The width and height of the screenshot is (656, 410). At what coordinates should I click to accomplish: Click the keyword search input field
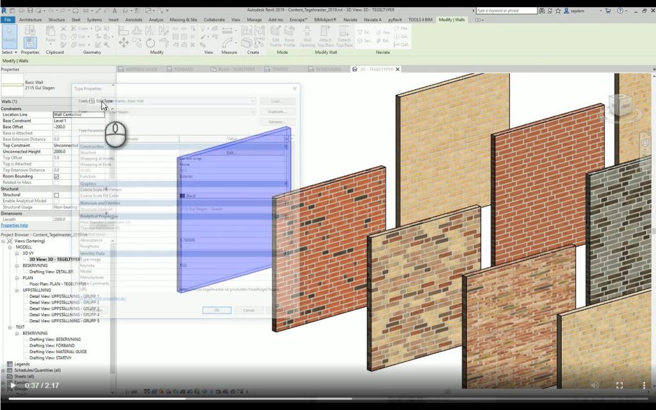pyautogui.click(x=506, y=11)
